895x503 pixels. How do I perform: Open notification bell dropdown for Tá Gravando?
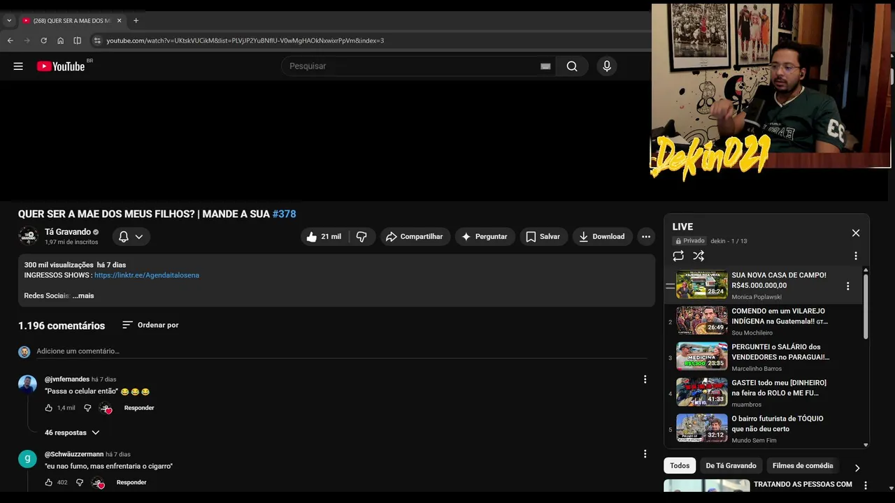pyautogui.click(x=131, y=237)
